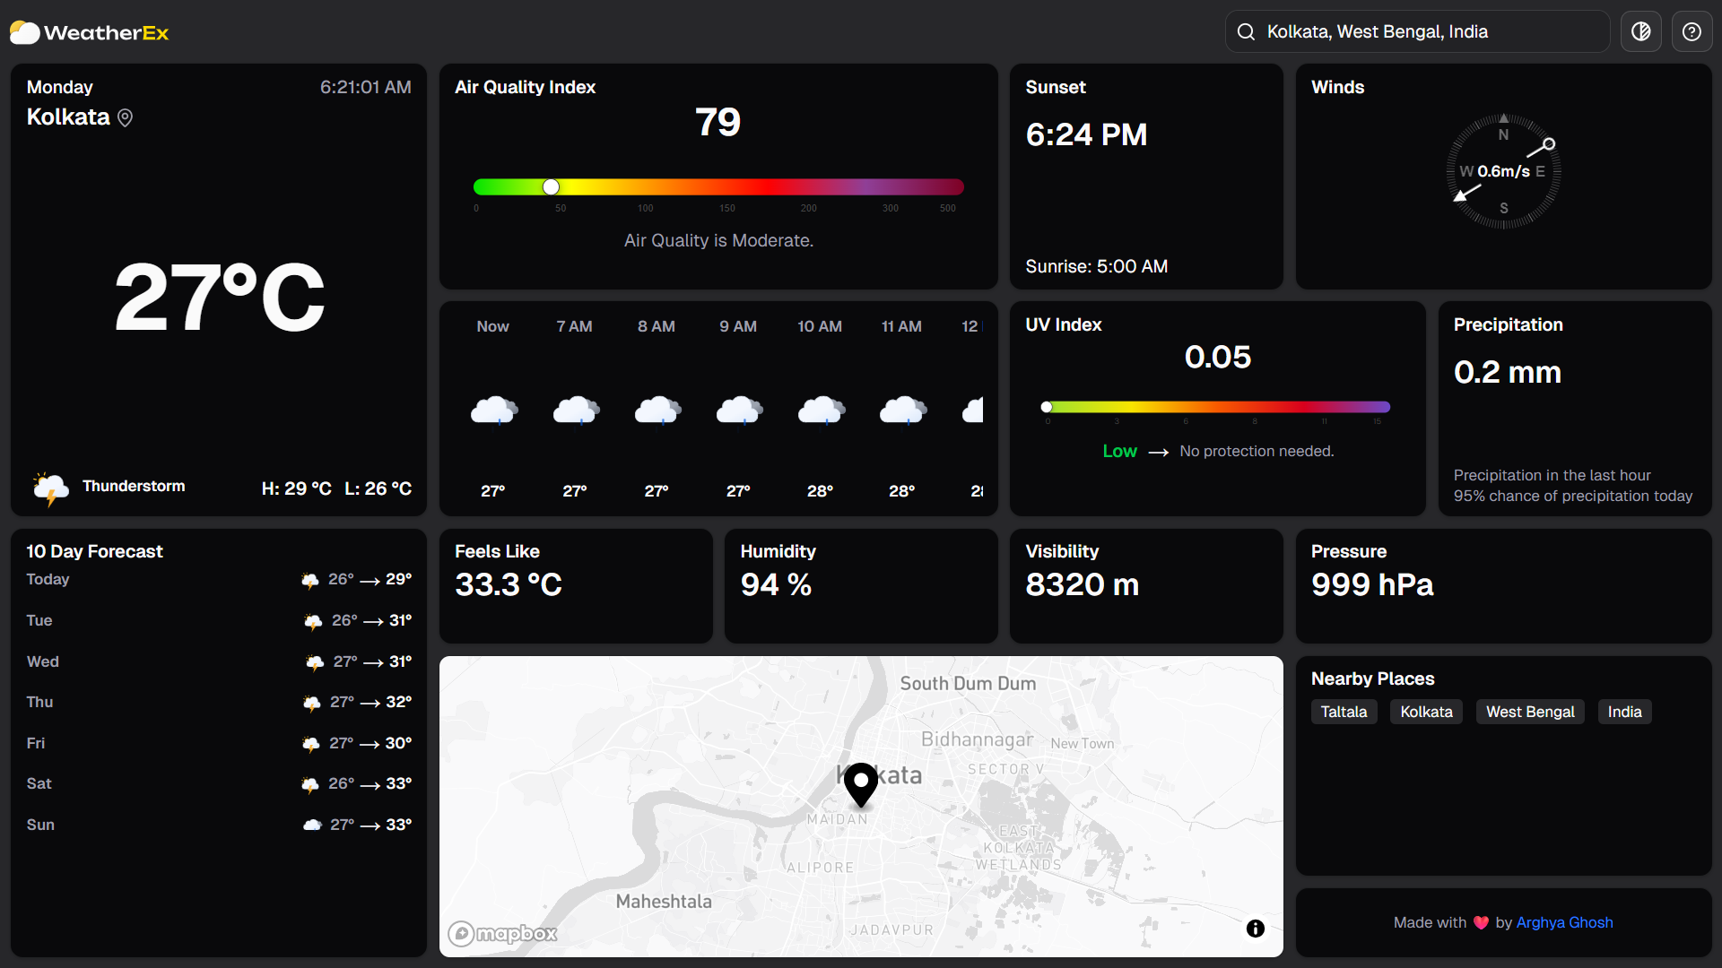Image resolution: width=1722 pixels, height=968 pixels.
Task: Click the 95% chance of precipitation text
Action: 1573,496
